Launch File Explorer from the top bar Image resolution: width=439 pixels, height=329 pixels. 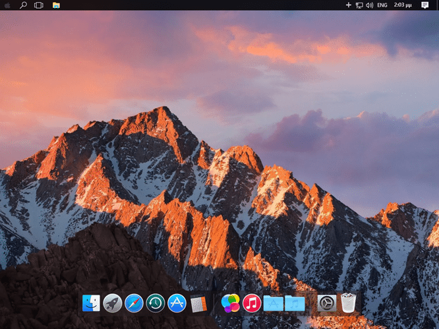56,5
